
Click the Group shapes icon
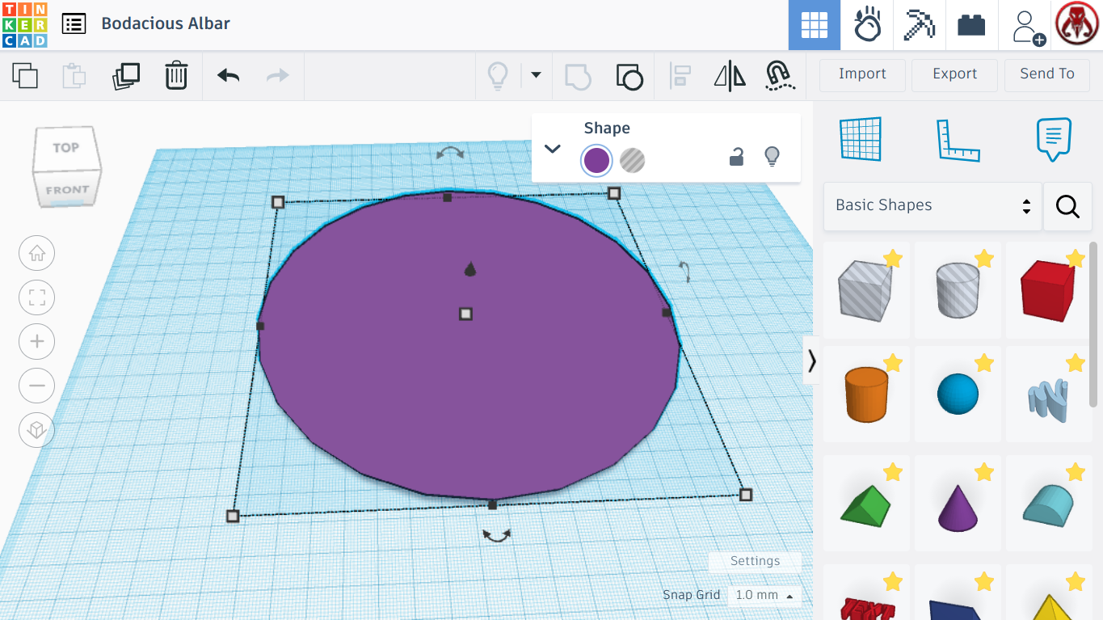(578, 76)
